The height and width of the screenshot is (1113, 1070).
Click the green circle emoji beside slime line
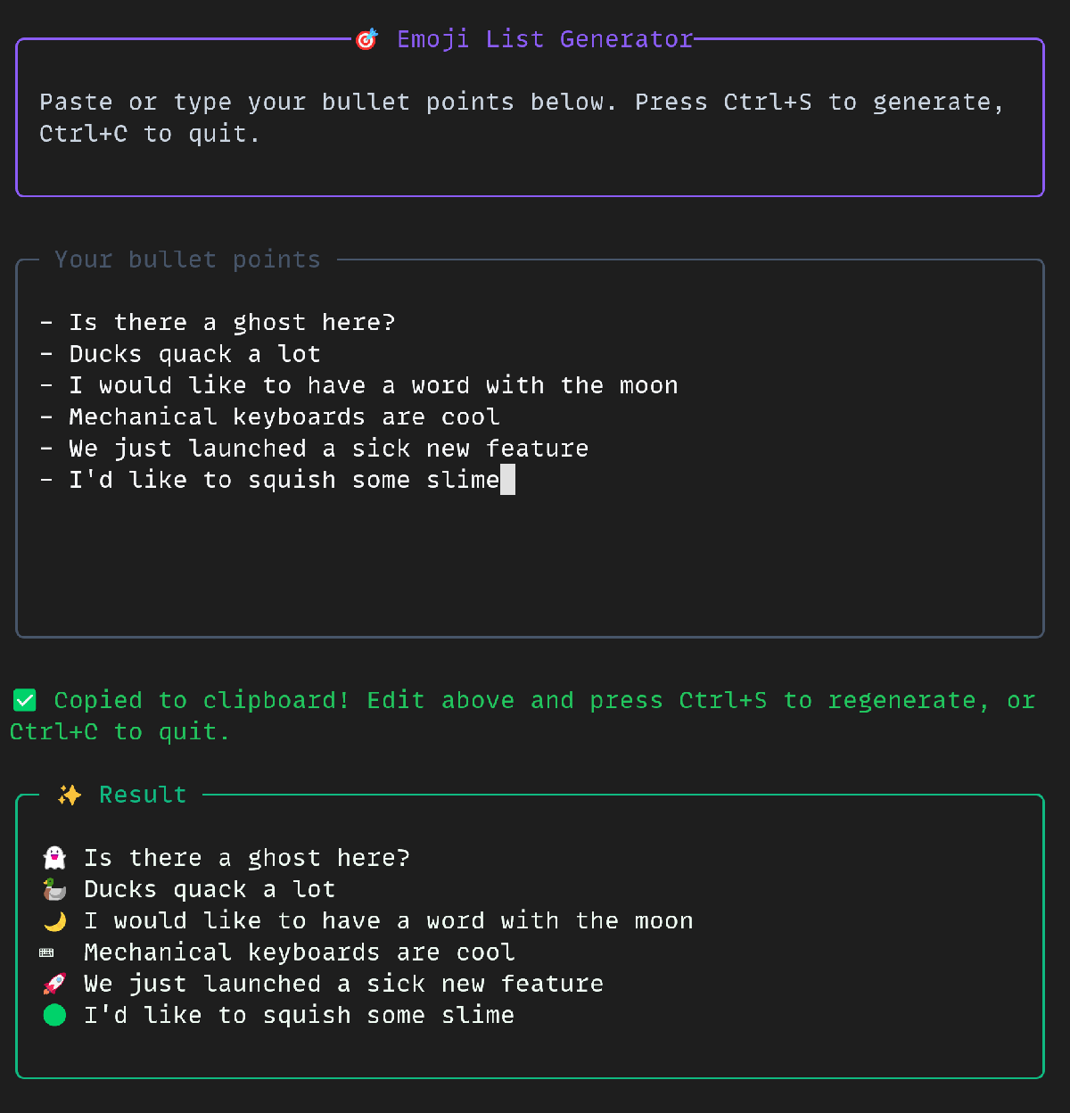(53, 1015)
